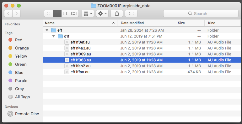
Task: Collapse the d1f folder disclosure triangle
Action: pyautogui.click(x=54, y=36)
